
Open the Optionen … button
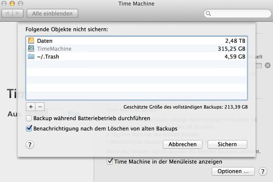(233, 171)
